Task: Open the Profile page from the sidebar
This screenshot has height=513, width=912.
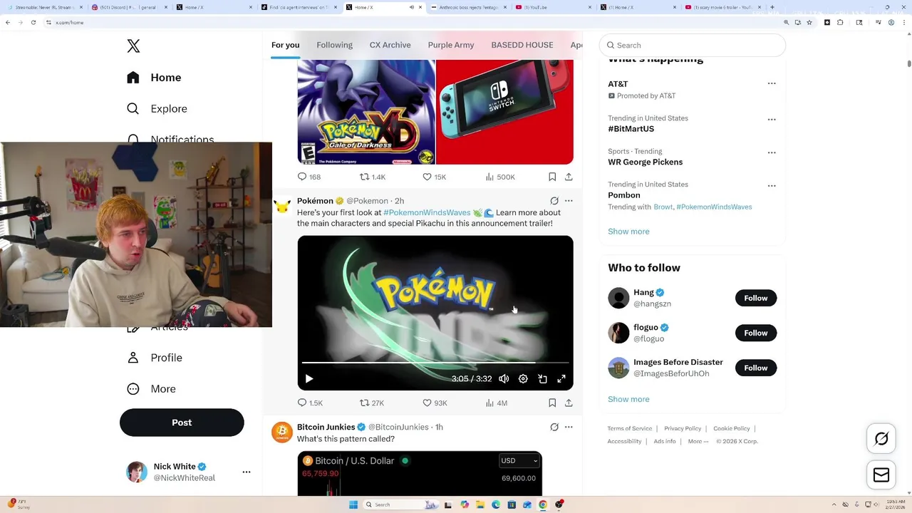Action: pos(154,358)
